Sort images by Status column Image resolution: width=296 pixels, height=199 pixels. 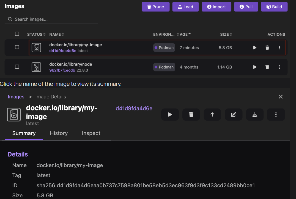coord(36,35)
